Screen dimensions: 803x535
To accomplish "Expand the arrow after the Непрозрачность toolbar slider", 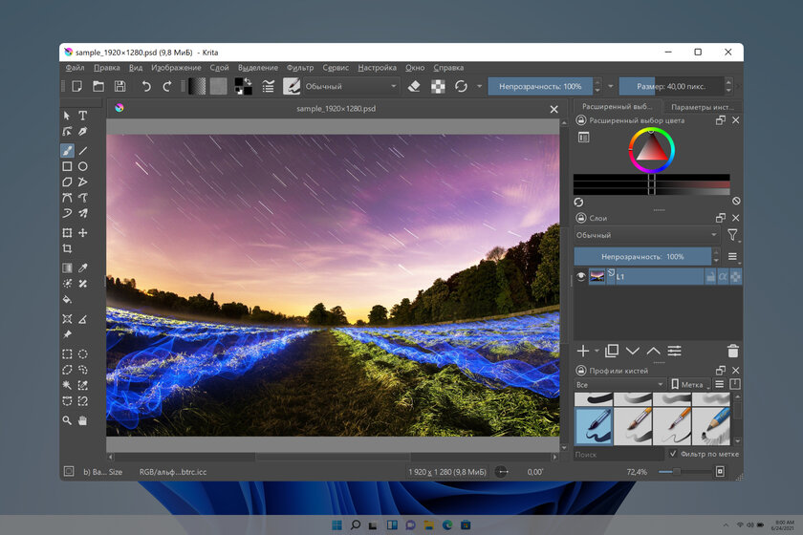I will (611, 87).
